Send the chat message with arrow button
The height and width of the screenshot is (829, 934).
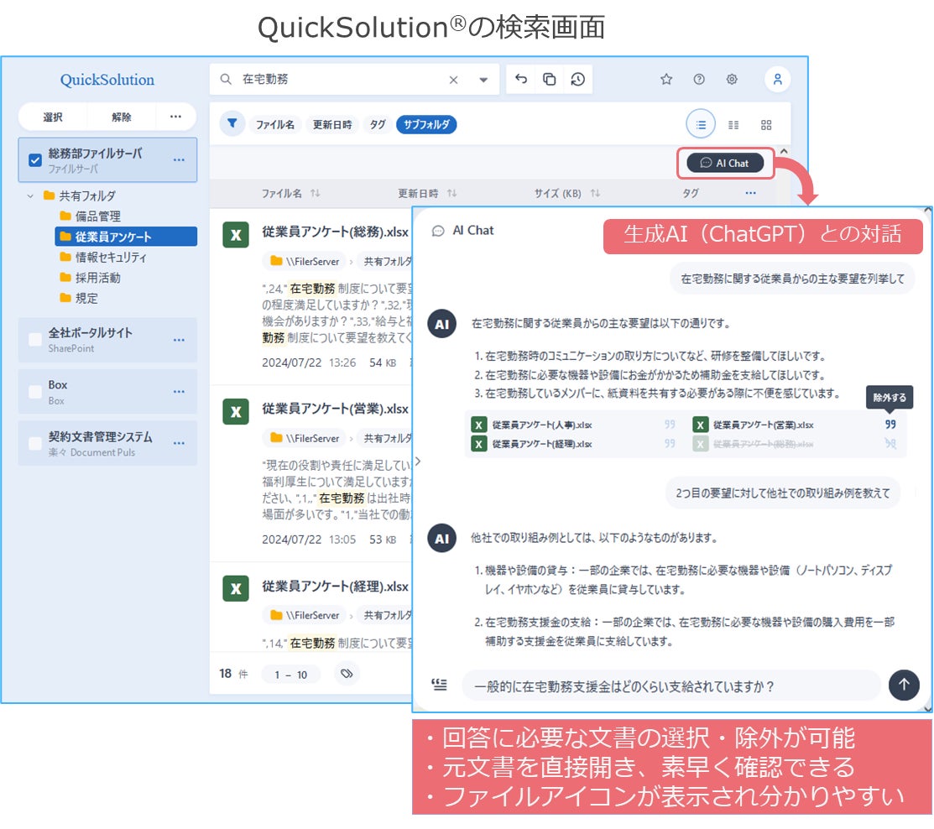(904, 685)
